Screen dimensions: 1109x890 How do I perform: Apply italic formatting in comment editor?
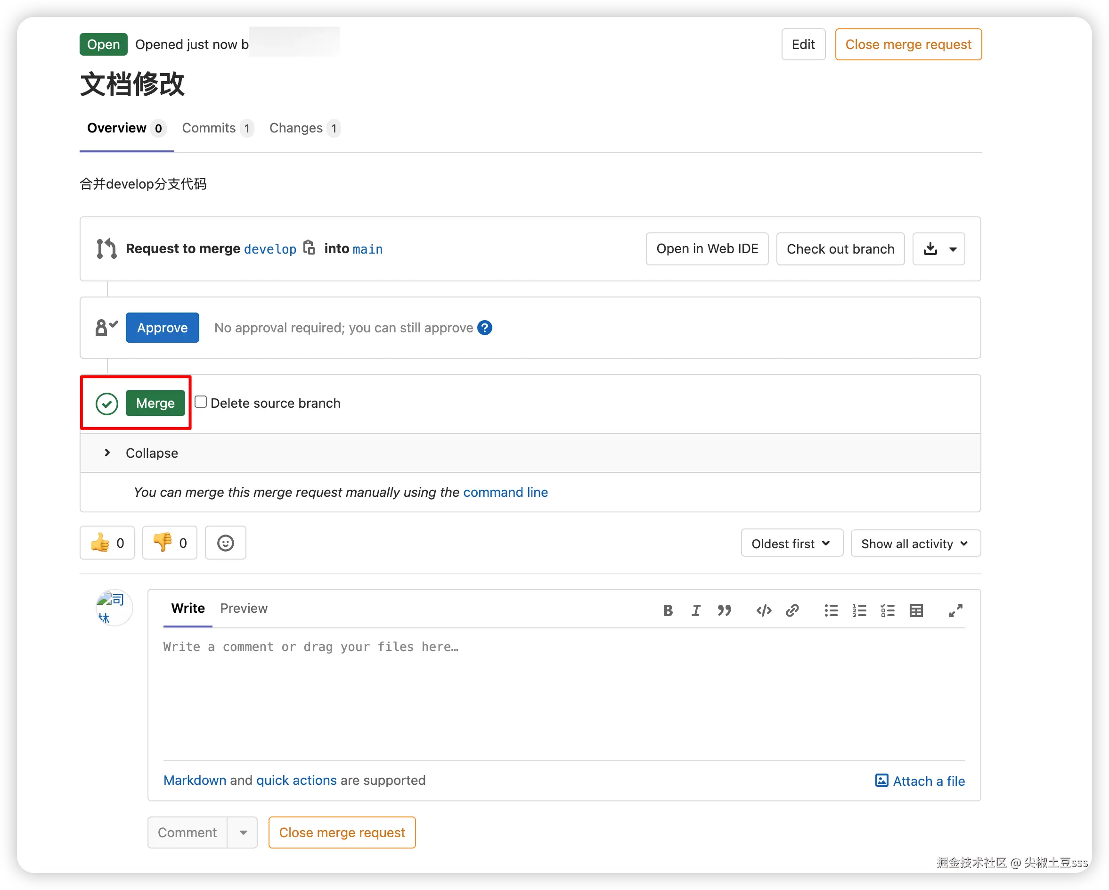(x=695, y=610)
